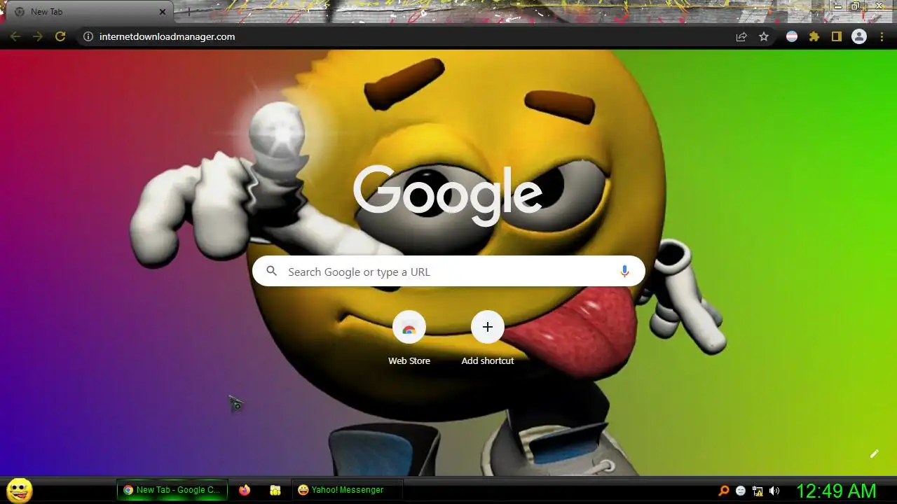This screenshot has width=897, height=504.
Task: Click the round white tray icon
Action: pos(741,491)
